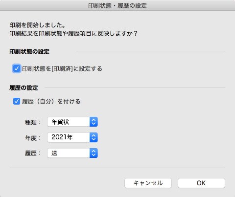This screenshot has height=197, width=235.
Task: Click the 履歴の設定 section heading
Action: (x=23, y=88)
